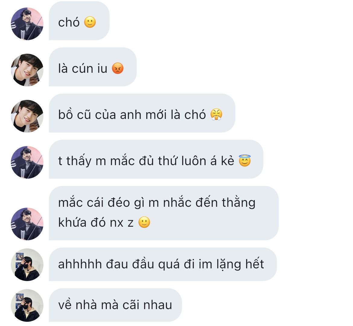This screenshot has height=326, width=353.
Task: Click the avatar beside the 'chó' message
Action: pyautogui.click(x=27, y=24)
